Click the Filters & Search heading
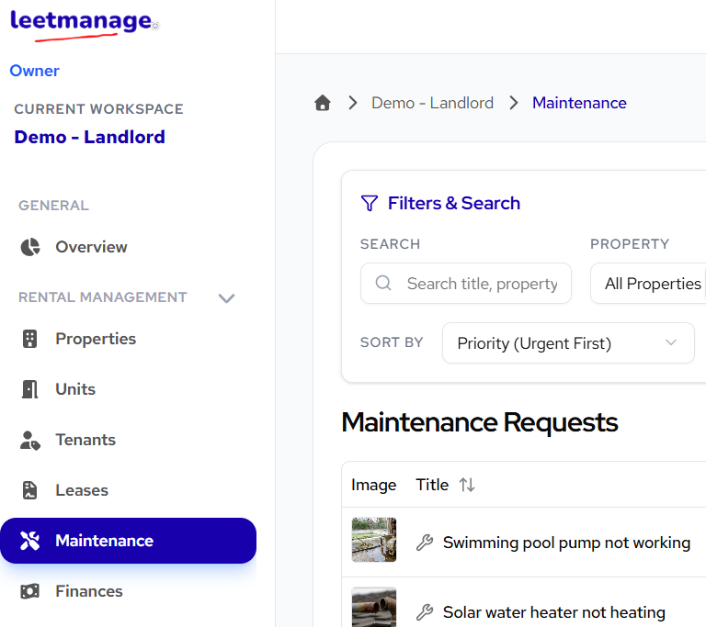The height and width of the screenshot is (627, 706). [x=454, y=203]
